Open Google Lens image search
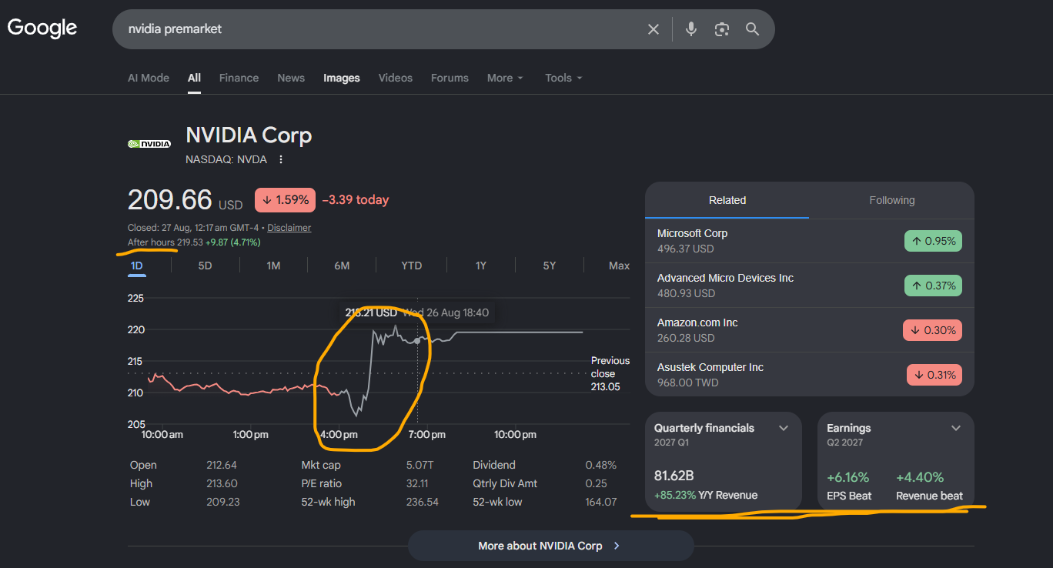This screenshot has width=1053, height=568. tap(721, 29)
